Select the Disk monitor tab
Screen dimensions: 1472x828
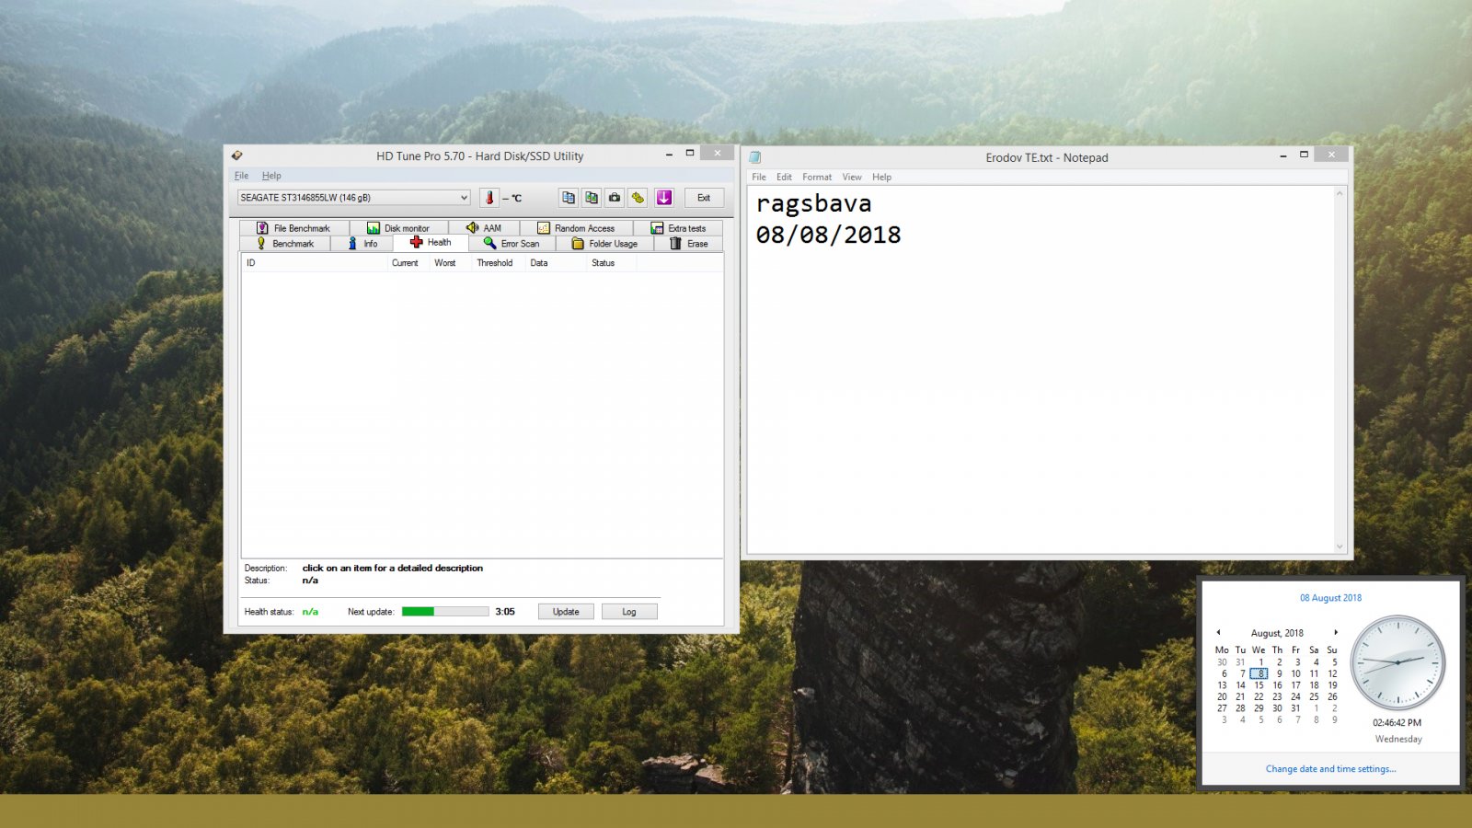398,228
